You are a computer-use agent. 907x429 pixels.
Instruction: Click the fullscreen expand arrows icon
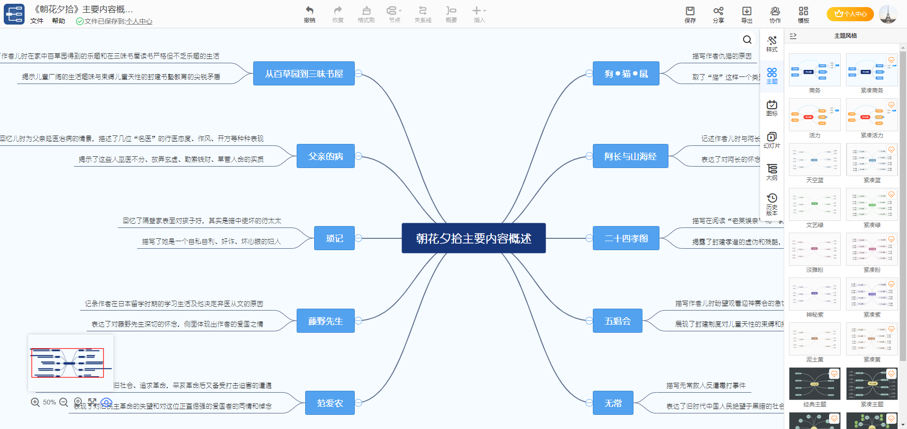[x=92, y=402]
